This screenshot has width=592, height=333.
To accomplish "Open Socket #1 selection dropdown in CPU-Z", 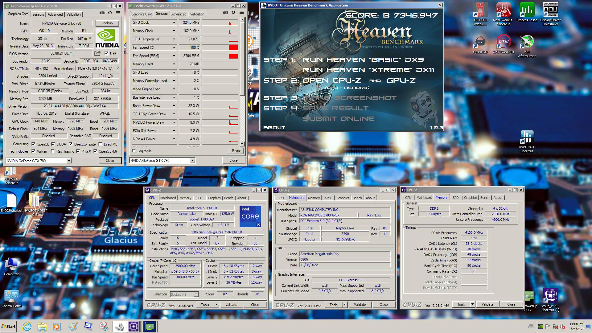I will coord(196,294).
